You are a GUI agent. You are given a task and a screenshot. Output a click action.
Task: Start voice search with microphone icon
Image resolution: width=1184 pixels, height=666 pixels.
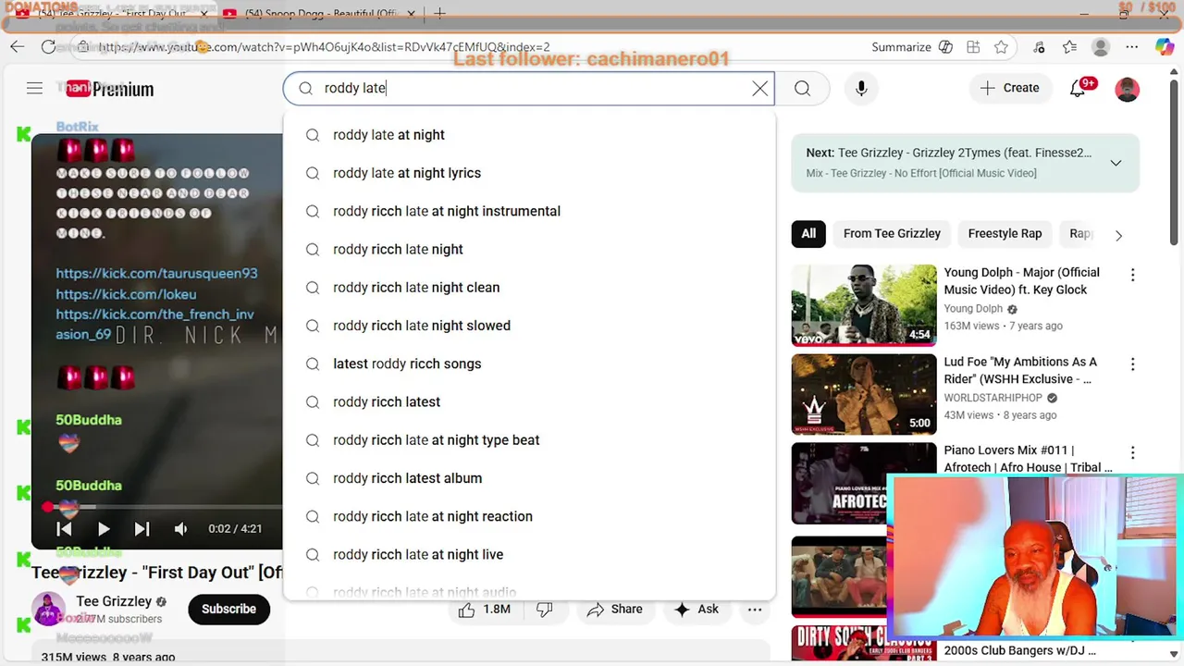point(861,89)
